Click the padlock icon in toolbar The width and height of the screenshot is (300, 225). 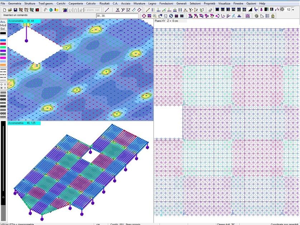click(273, 16)
